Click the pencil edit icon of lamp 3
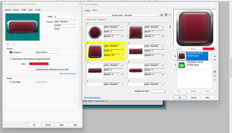The height and width of the screenshot is (133, 232). tap(163, 46)
